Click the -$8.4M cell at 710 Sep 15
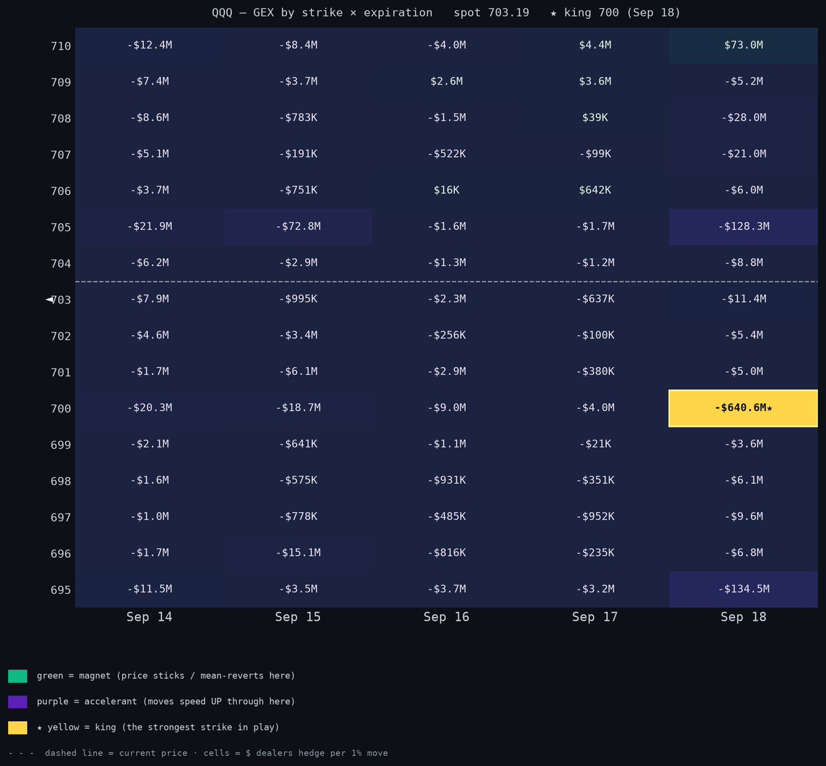 298,45
